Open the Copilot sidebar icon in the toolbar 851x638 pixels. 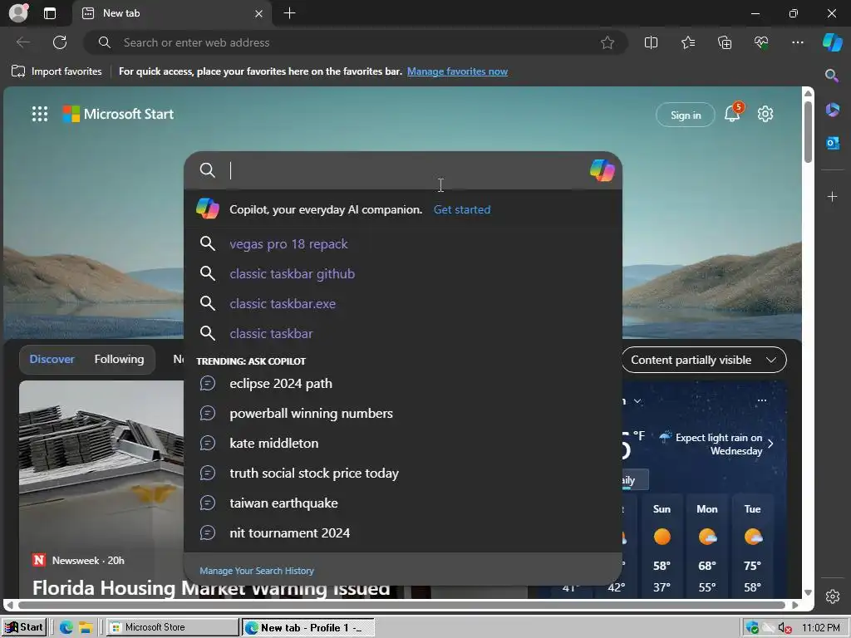[832, 42]
